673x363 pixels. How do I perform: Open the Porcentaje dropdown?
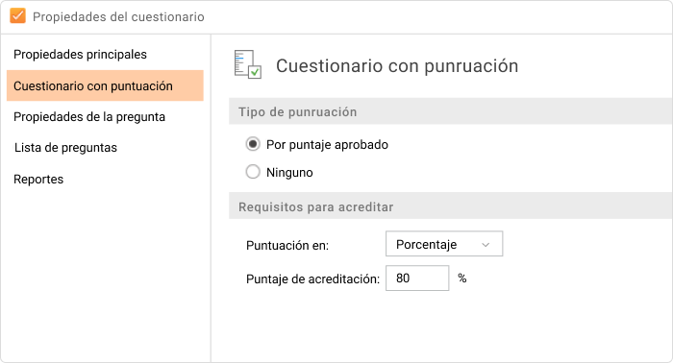point(444,244)
